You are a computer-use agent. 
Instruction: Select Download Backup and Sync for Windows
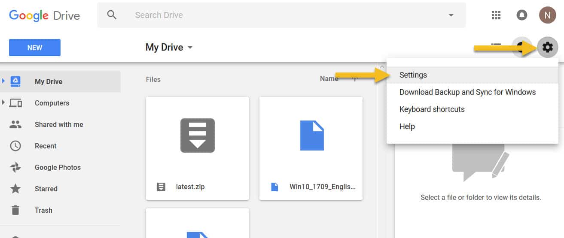(467, 92)
